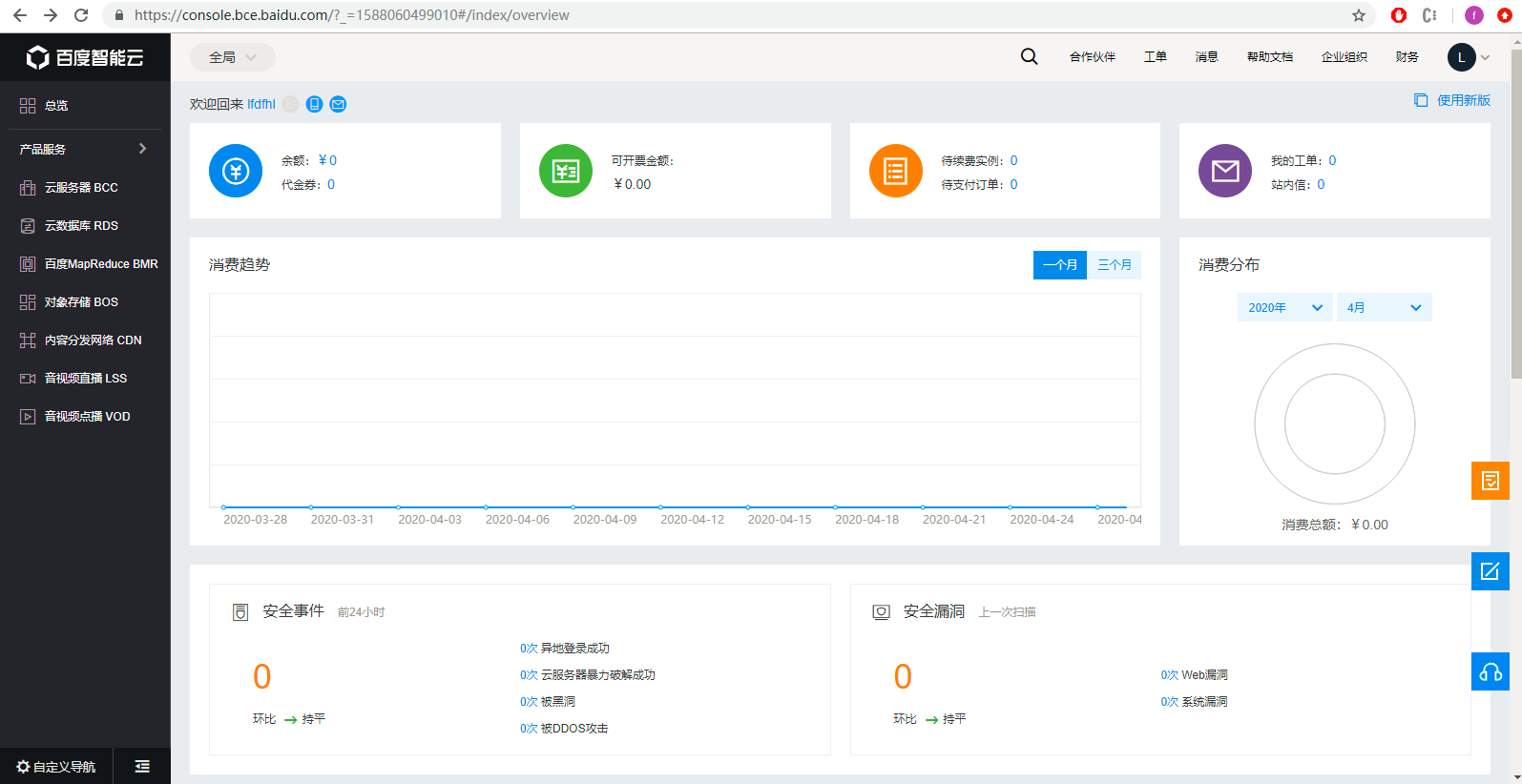
Task: Click the blue yuan balance icon
Action: pos(236,171)
